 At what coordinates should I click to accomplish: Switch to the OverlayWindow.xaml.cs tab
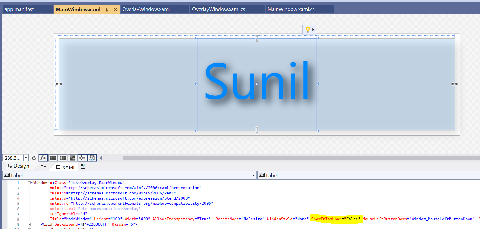(x=227, y=9)
